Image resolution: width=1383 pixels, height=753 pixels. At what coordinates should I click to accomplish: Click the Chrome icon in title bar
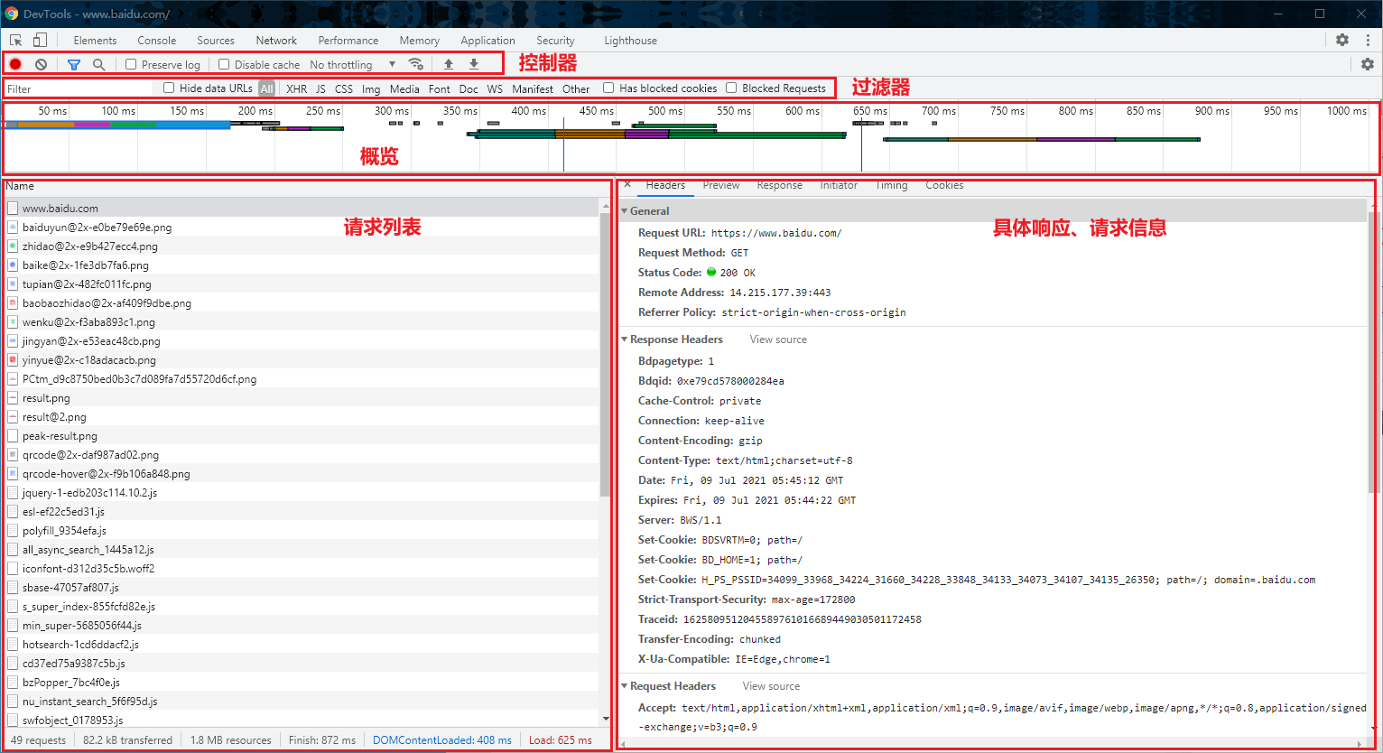click(x=12, y=14)
